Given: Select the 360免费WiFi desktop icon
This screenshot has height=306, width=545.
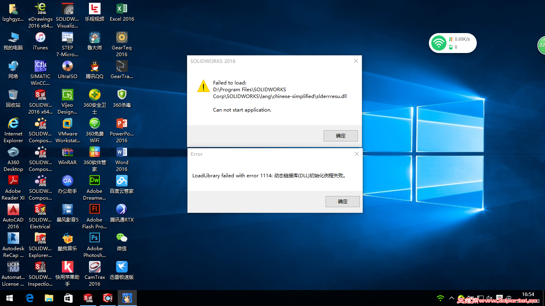Looking at the screenshot, I should [x=95, y=130].
